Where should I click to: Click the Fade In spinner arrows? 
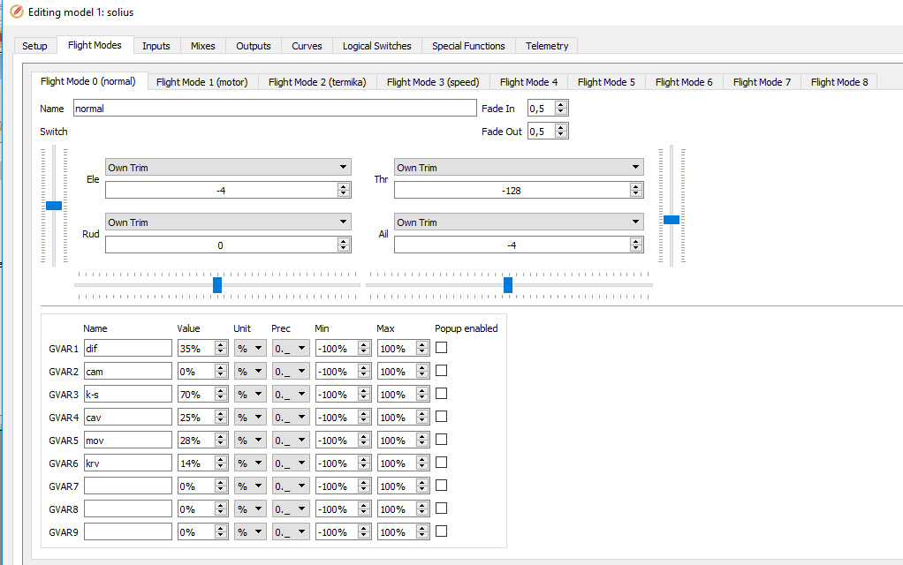tap(561, 109)
